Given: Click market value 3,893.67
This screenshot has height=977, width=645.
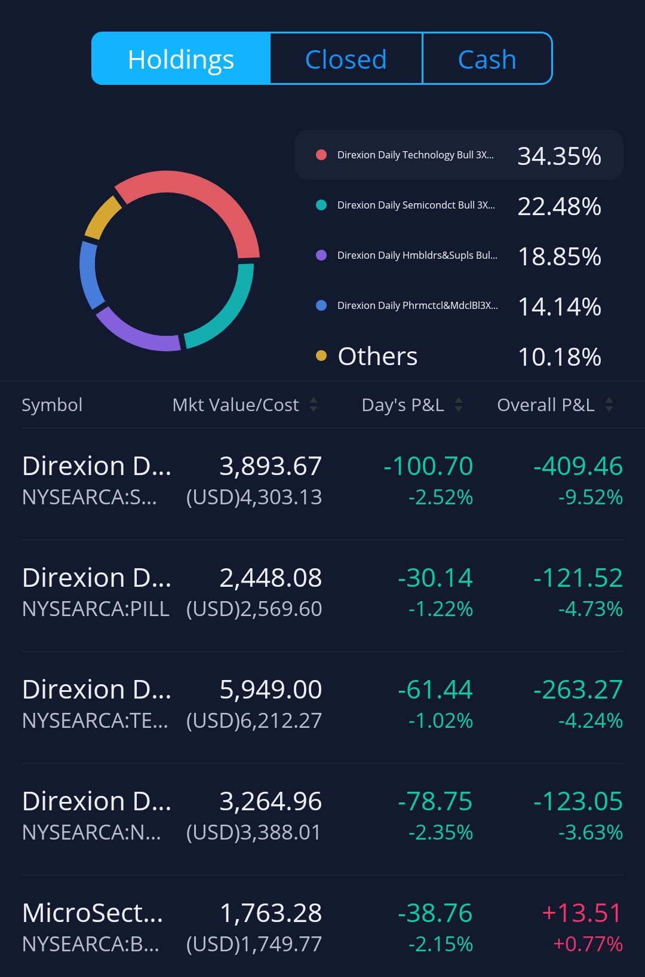Looking at the screenshot, I should tap(271, 466).
